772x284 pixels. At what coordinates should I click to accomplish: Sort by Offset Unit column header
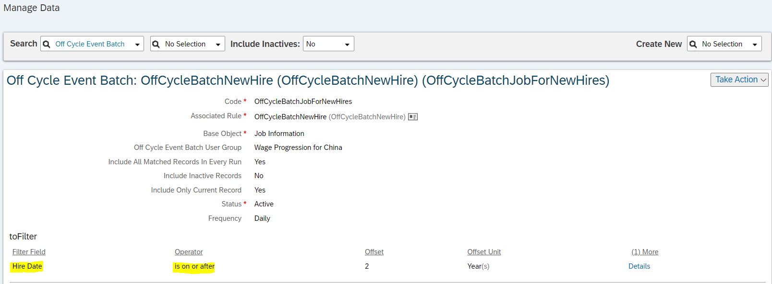point(484,252)
